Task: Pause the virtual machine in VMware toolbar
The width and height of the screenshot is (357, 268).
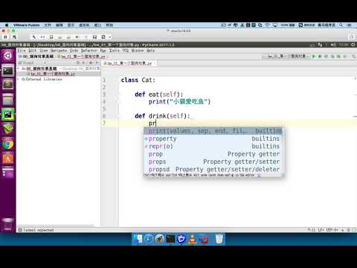Action: click(x=5, y=37)
